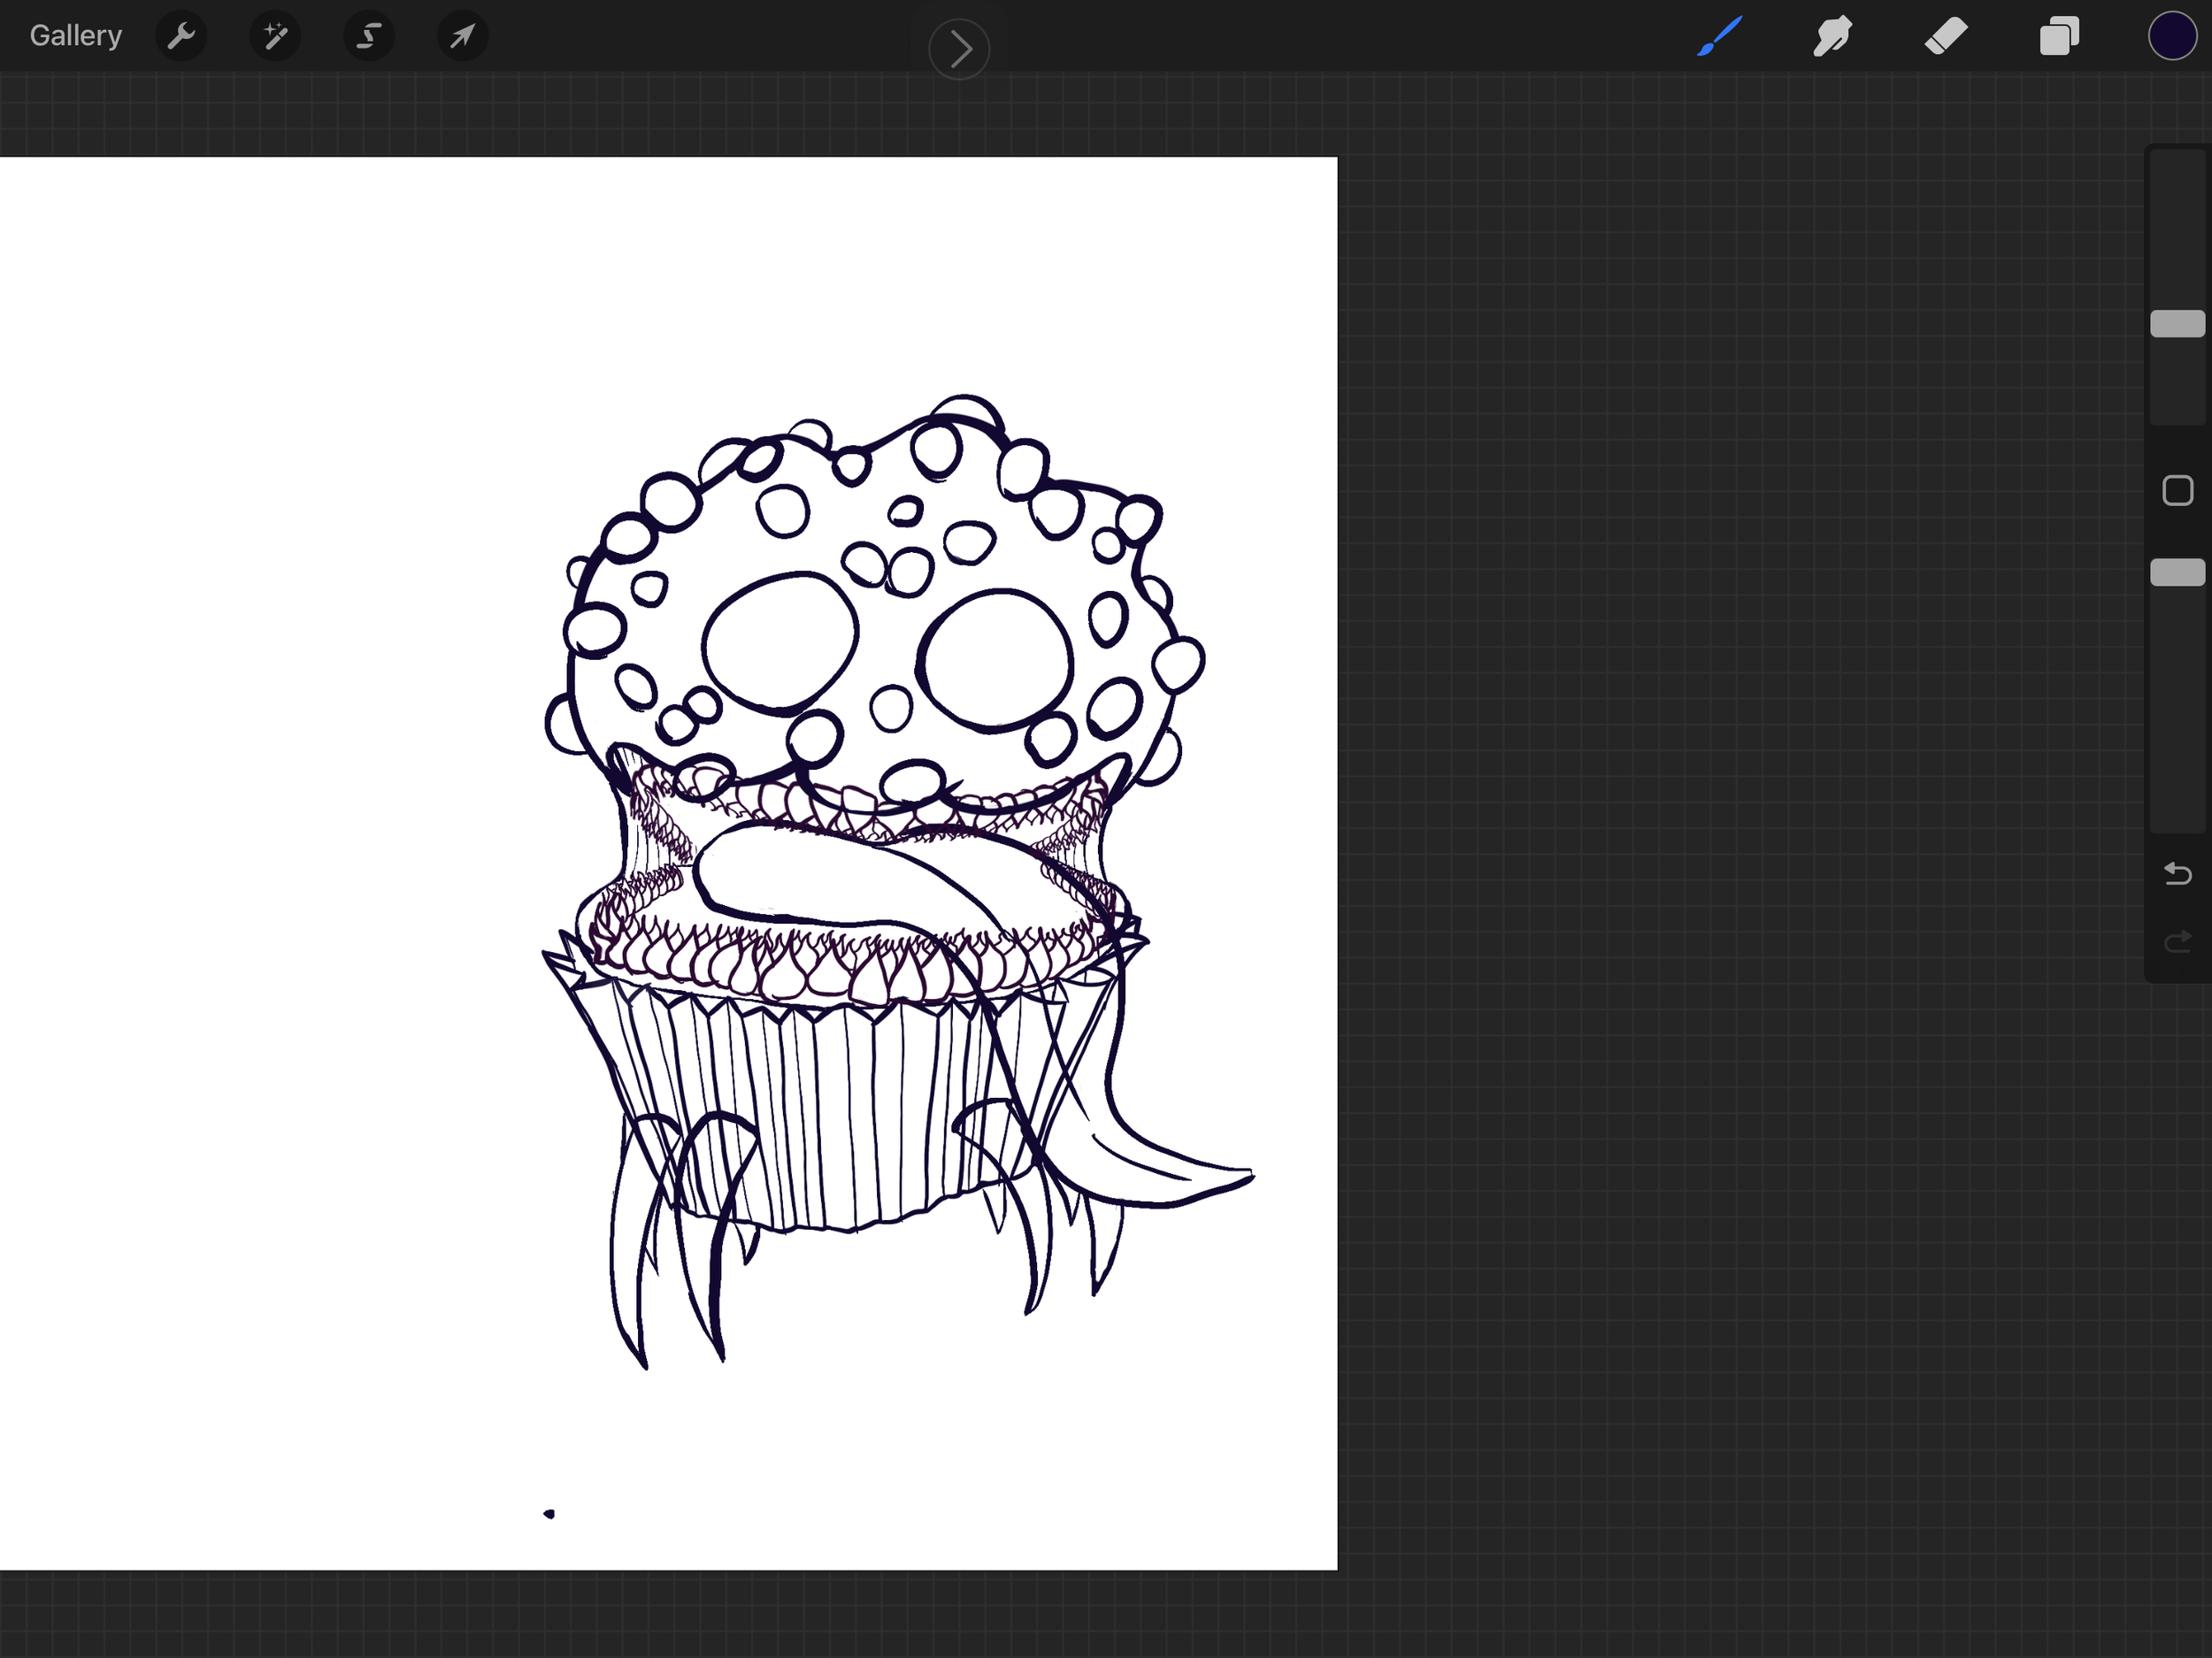The height and width of the screenshot is (1658, 2212).
Task: Tap the stray ink dot near canvas bottom
Action: (x=549, y=1514)
